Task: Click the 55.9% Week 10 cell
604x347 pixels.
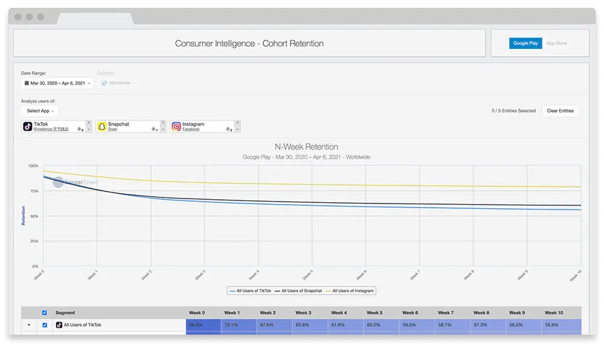Action: point(561,325)
